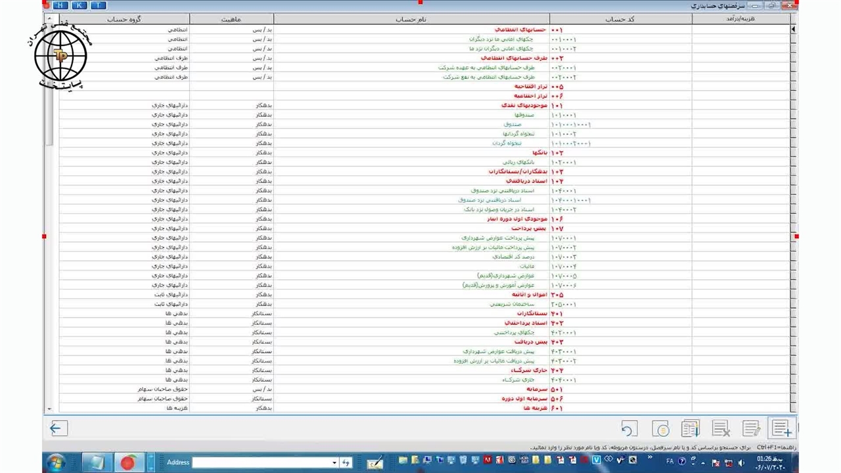Click the delete record icon
841x473 pixels.
(721, 429)
